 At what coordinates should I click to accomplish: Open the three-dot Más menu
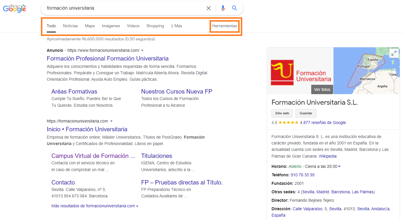[177, 26]
